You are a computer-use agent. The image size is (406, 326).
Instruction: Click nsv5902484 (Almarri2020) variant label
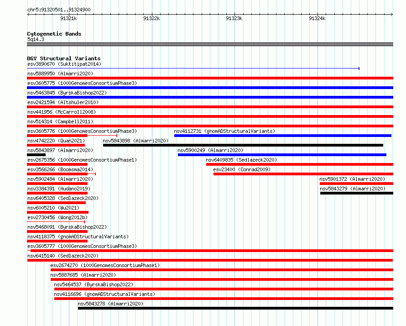tap(60, 179)
